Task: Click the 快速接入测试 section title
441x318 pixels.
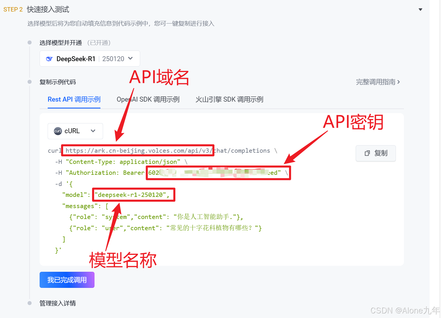Action: [x=48, y=9]
